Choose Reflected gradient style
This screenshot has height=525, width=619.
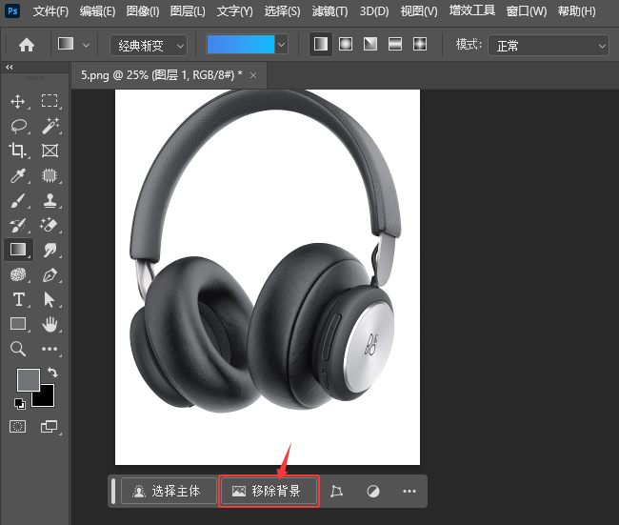[395, 44]
